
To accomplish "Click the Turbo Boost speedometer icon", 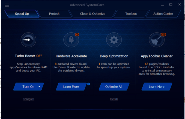I will coord(28,40).
